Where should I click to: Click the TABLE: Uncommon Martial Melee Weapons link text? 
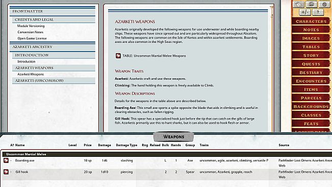155,56
